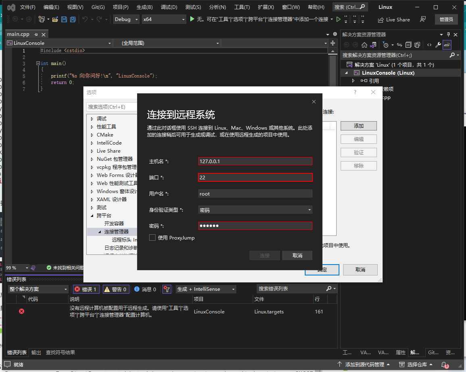Image resolution: width=466 pixels, height=372 pixels.
Task: Click 取消 in the connect dialog
Action: [297, 256]
